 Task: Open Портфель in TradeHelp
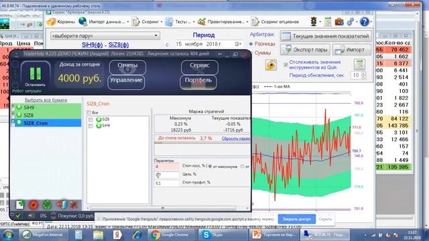pyautogui.click(x=198, y=82)
